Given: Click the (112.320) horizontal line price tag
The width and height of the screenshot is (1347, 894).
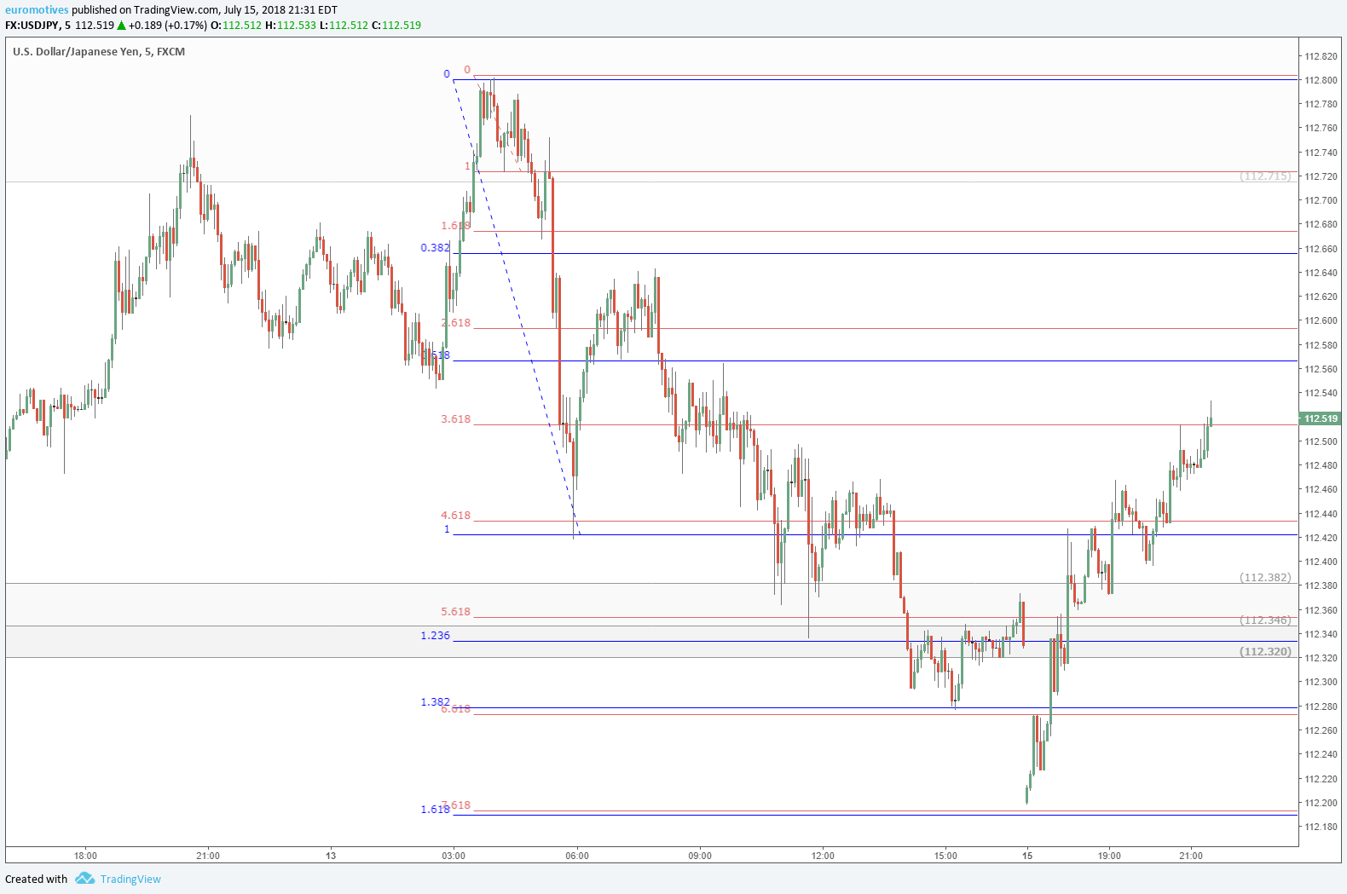Looking at the screenshot, I should (1265, 652).
